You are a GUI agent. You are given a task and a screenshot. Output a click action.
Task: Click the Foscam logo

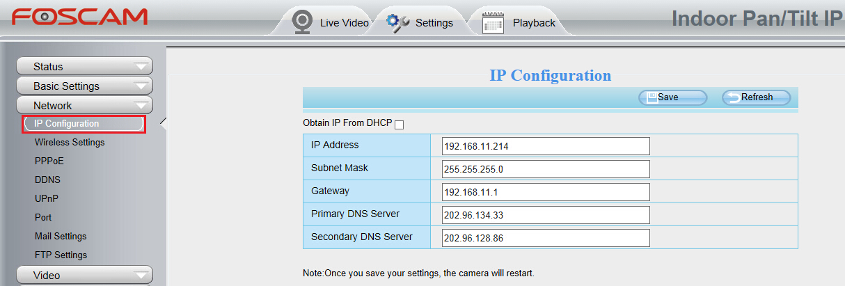[x=79, y=17]
